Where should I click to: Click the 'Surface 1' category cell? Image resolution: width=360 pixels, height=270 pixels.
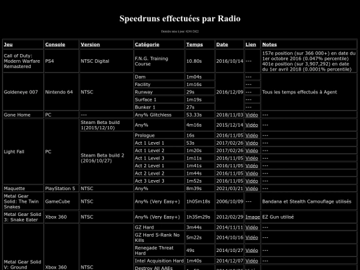(159, 99)
